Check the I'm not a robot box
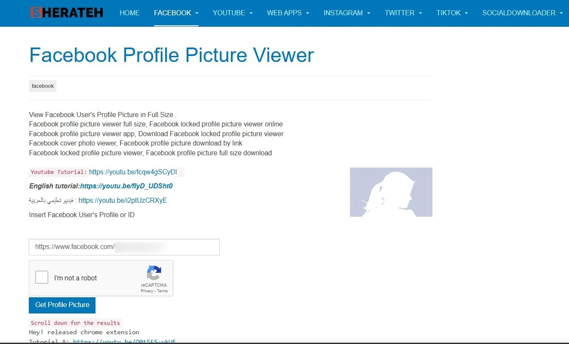The height and width of the screenshot is (344, 569). 42,278
